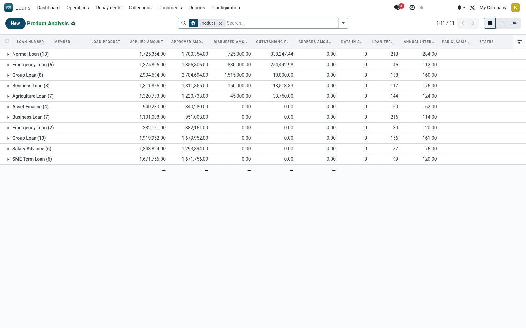Open the user avatar B menu
526x328 pixels.
[515, 8]
